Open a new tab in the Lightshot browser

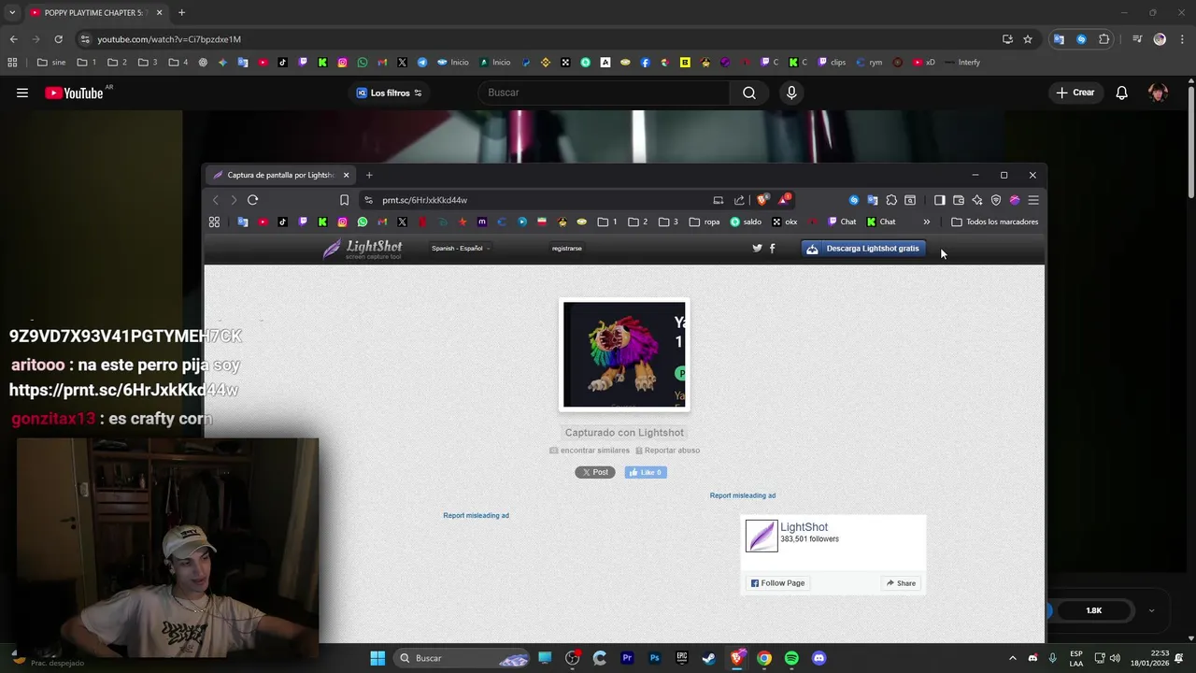(x=369, y=175)
